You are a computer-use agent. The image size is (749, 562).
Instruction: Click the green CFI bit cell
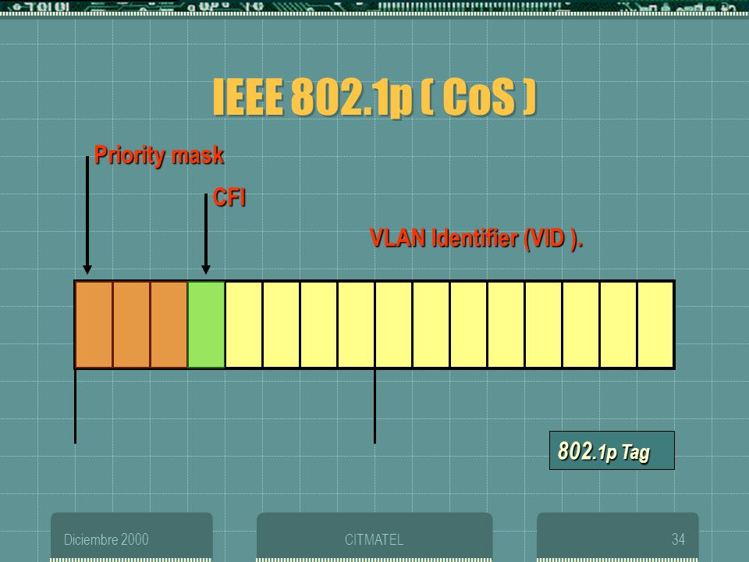[x=206, y=325]
